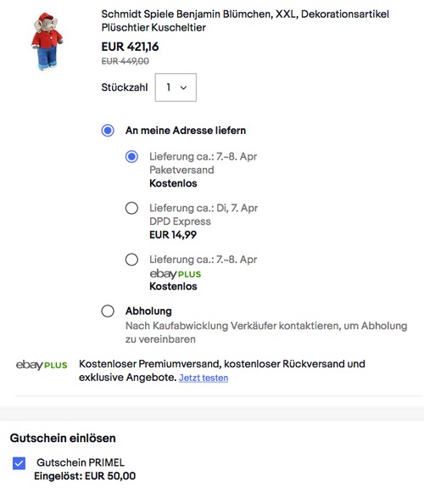Choose the free Paketversand delivery radio option

pyautogui.click(x=131, y=156)
